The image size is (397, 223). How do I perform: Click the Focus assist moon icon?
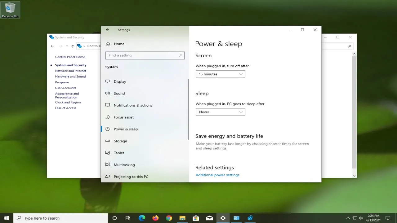[x=108, y=117]
